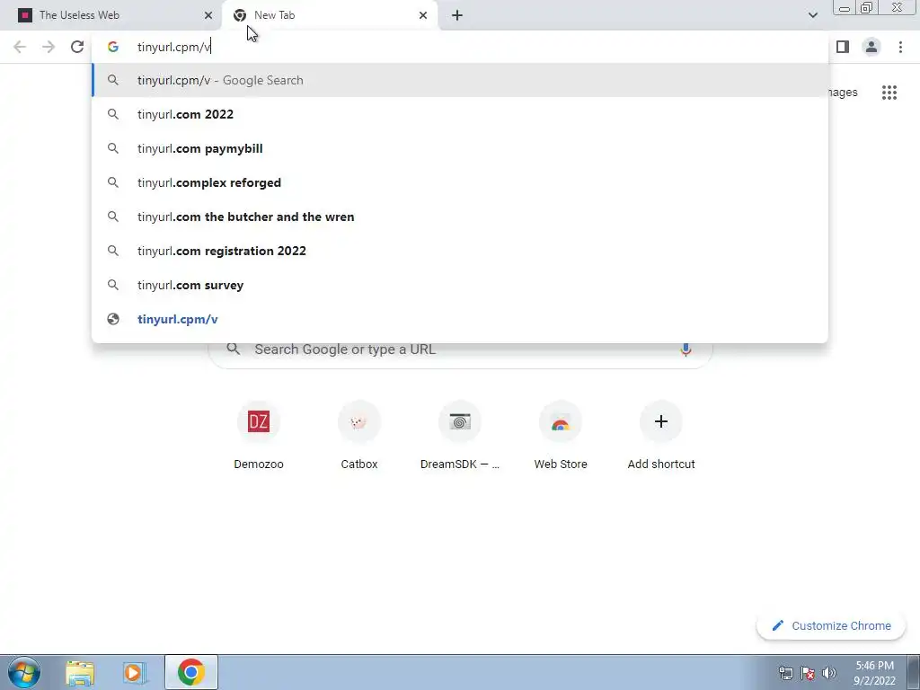Open the tinyurl.cpm/v URL suggestion
Viewport: 920px width, 690px height.
click(x=460, y=319)
